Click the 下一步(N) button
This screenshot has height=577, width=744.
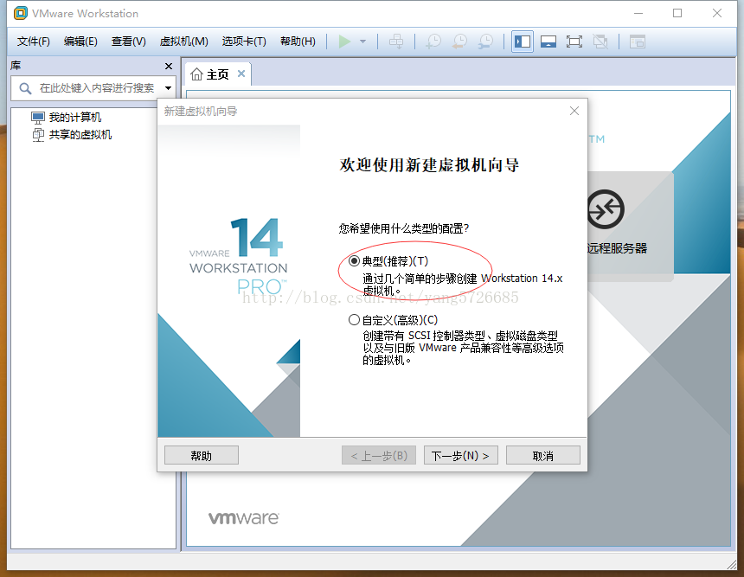tap(460, 454)
